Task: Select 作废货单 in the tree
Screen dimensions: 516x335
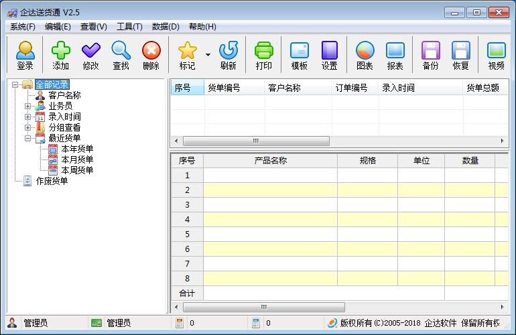Action: tap(52, 181)
